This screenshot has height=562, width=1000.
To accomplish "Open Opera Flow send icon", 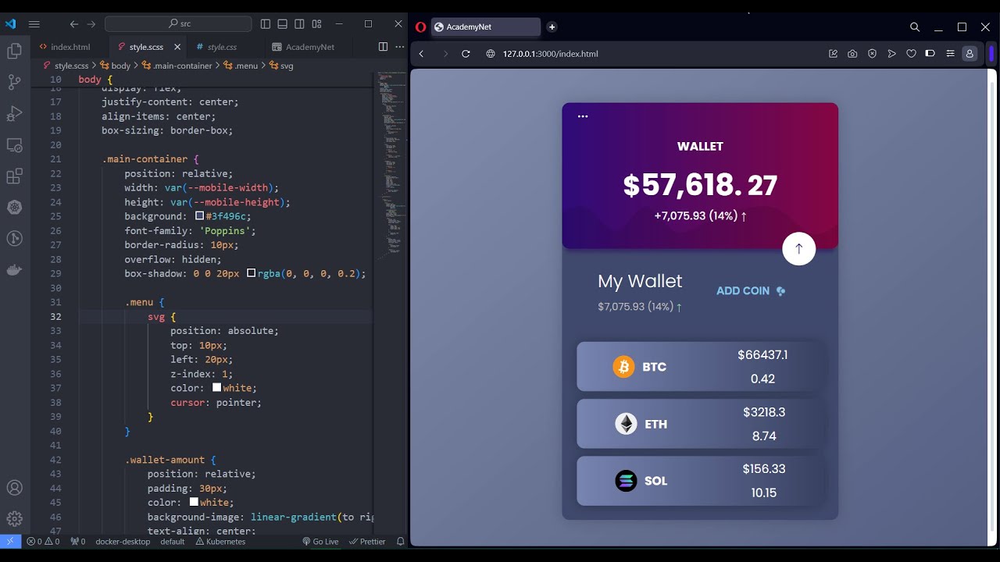I will click(891, 54).
